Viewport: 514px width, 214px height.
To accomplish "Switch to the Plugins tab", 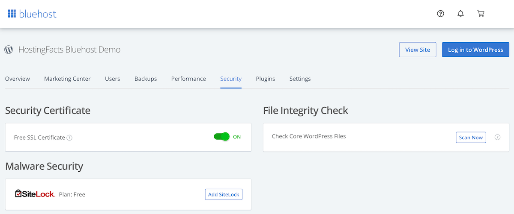I will [x=266, y=79].
